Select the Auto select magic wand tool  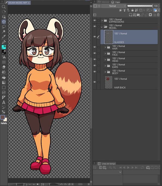coord(4,31)
